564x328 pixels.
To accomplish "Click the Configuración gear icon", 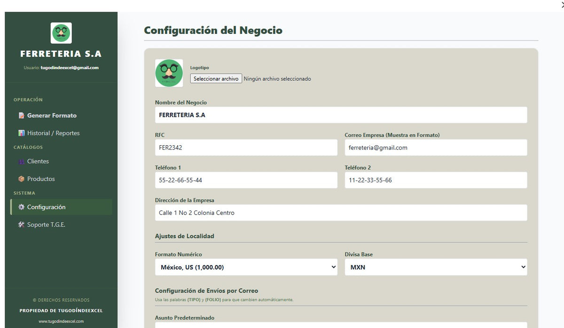I will [21, 207].
